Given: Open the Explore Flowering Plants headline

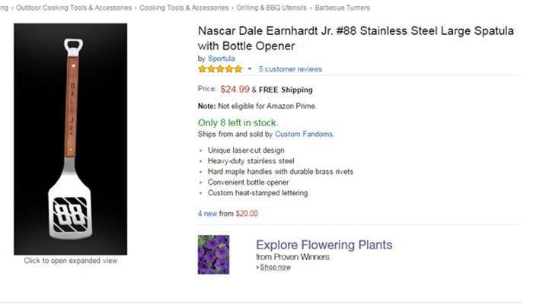Looking at the screenshot, I should click(x=324, y=245).
